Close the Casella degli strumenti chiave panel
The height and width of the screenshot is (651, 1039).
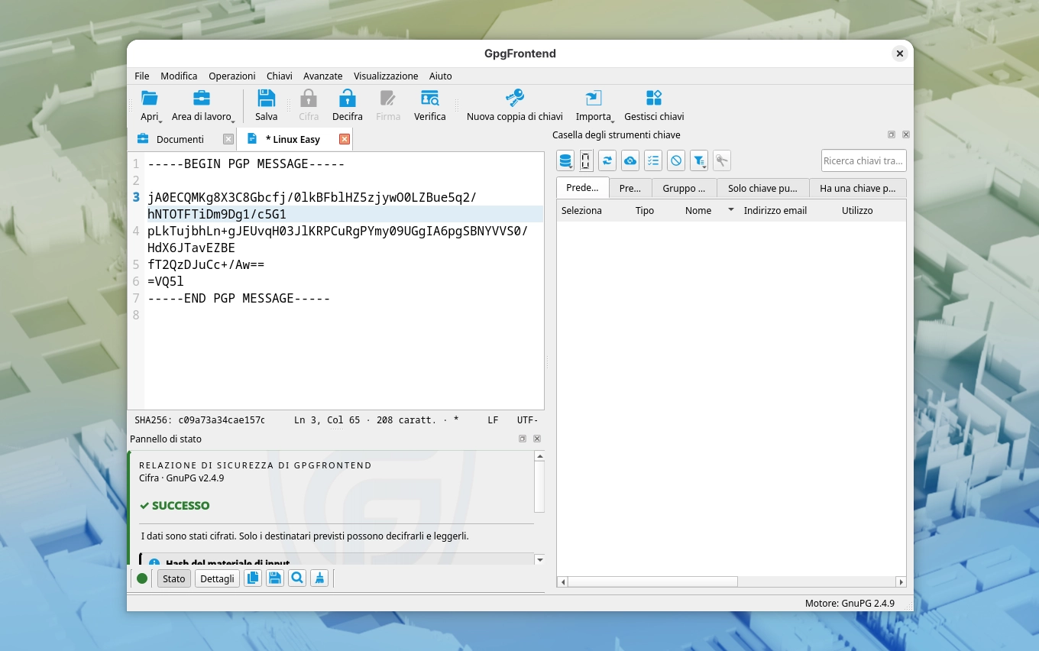tap(906, 134)
